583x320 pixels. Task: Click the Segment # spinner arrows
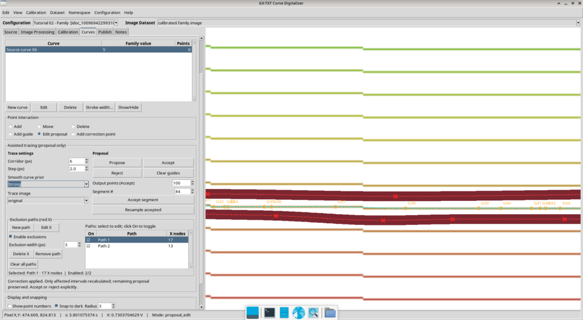click(192, 191)
